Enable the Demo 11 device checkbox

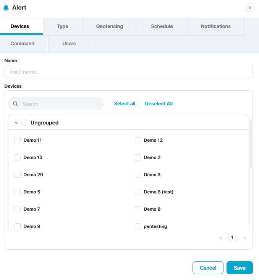[x=18, y=140]
